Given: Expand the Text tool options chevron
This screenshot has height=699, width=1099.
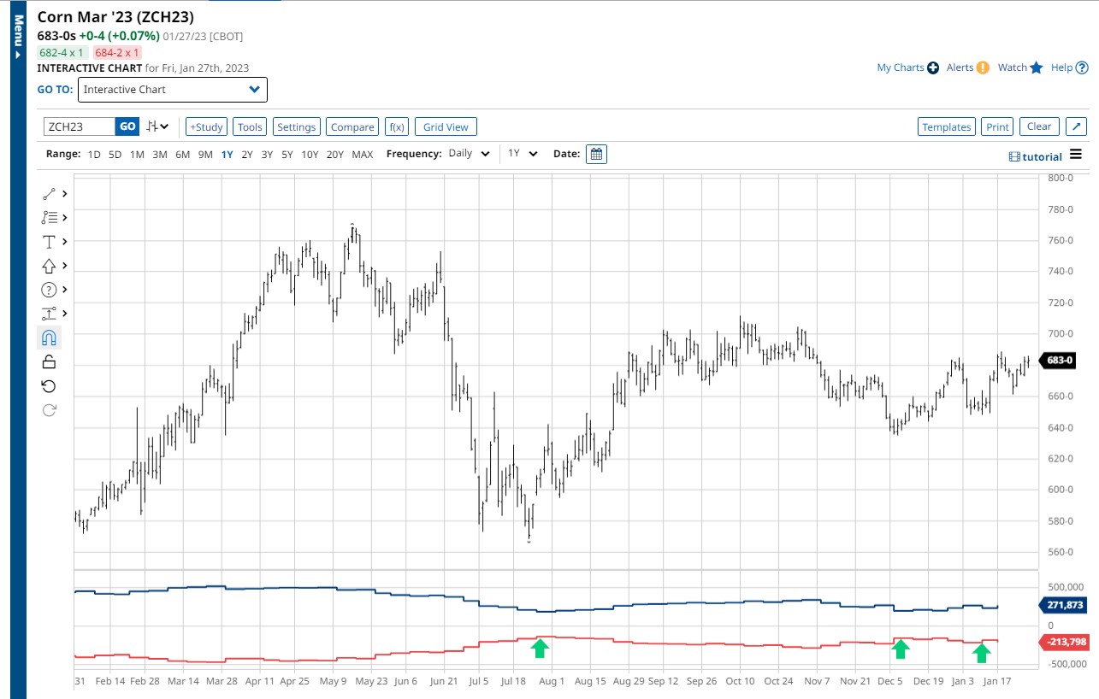Looking at the screenshot, I should [64, 242].
